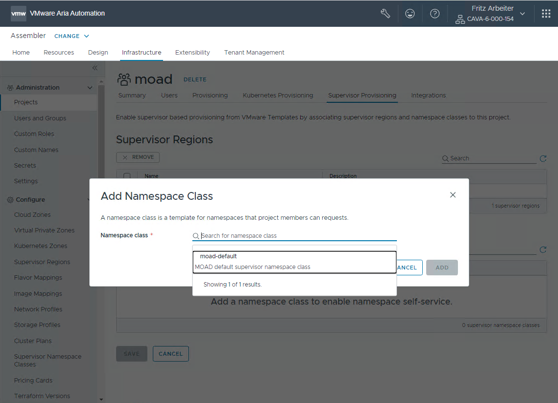Collapse sidebar with double chevron icon

tap(95, 68)
